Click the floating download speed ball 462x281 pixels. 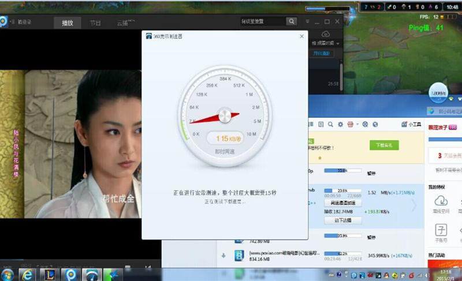[438, 93]
